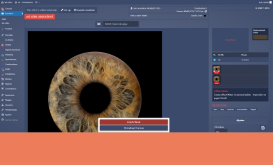Click the Drop here area
Screen dimensions: 273x165
[x=231, y=40]
